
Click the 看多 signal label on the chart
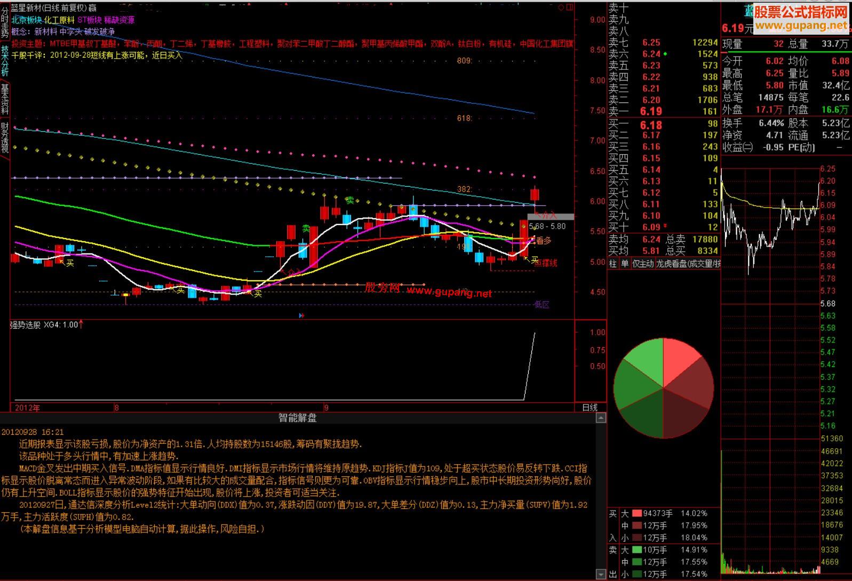(544, 241)
